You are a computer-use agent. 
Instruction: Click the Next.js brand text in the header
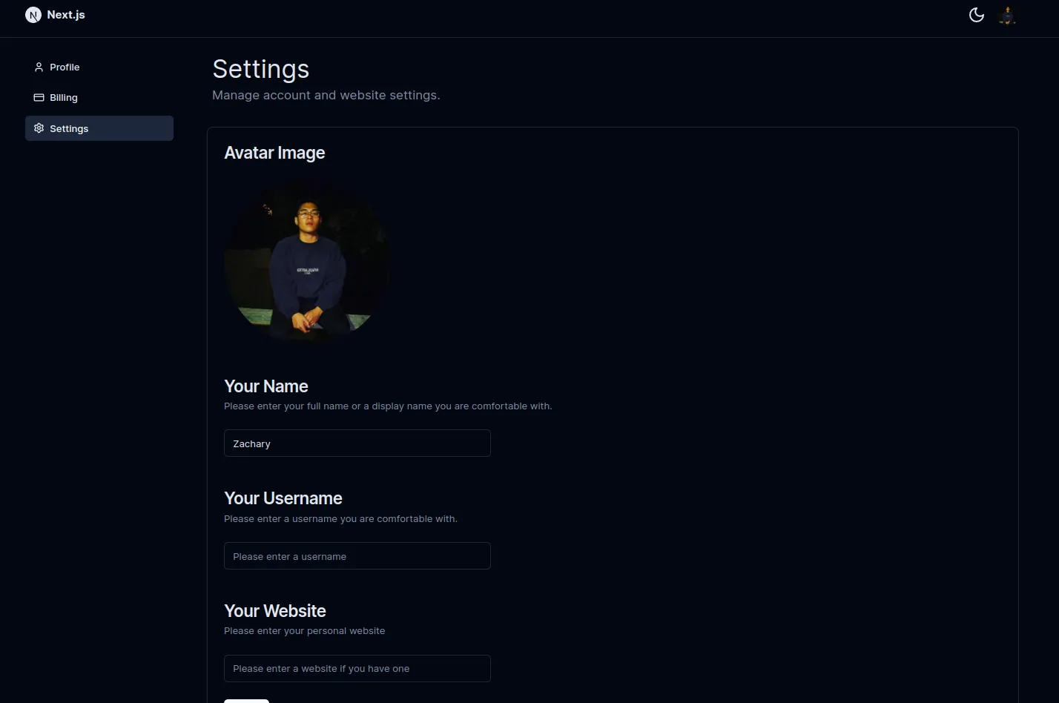click(x=65, y=14)
